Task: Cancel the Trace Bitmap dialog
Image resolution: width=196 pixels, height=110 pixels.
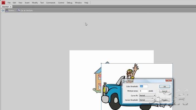Action: pos(165,91)
